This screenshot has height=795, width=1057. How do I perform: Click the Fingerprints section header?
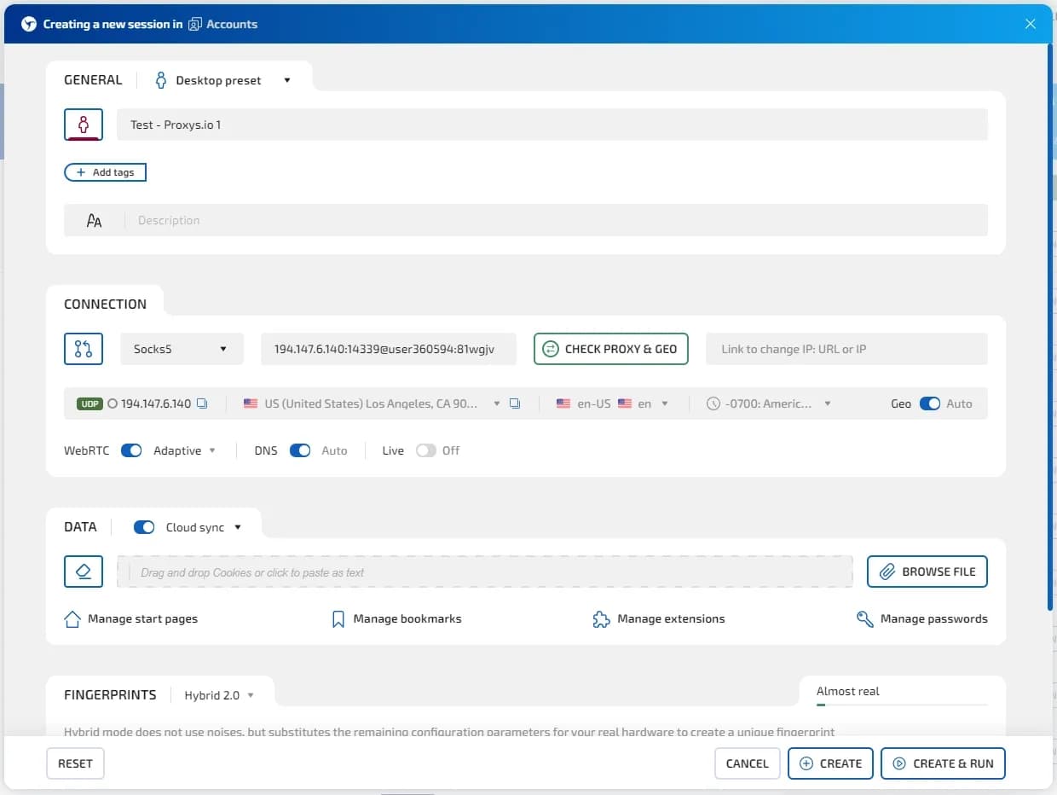tap(109, 694)
